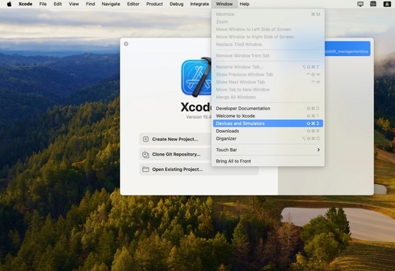Click the display icon in the menu bar
The image size is (395, 271).
click(360, 4)
